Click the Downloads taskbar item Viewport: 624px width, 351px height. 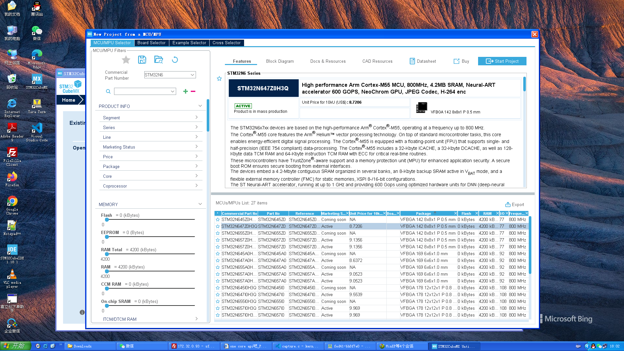point(90,346)
